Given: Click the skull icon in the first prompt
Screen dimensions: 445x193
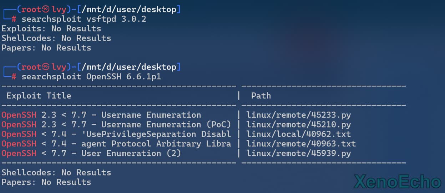Looking at the screenshot, I should (46, 10).
